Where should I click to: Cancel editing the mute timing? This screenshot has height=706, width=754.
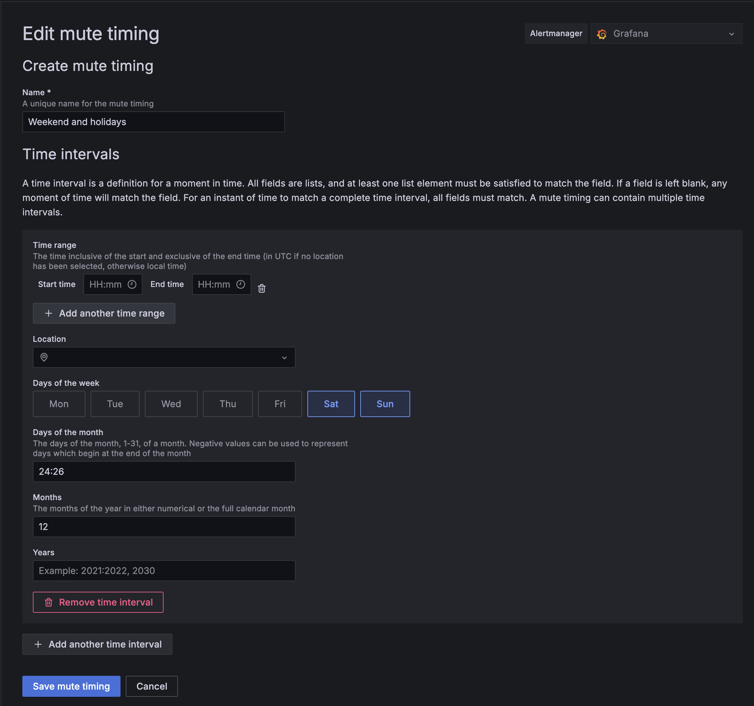(151, 686)
